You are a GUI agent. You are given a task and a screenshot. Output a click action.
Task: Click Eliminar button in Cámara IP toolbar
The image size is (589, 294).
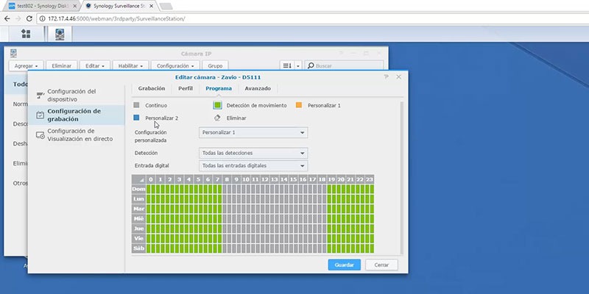tap(62, 65)
